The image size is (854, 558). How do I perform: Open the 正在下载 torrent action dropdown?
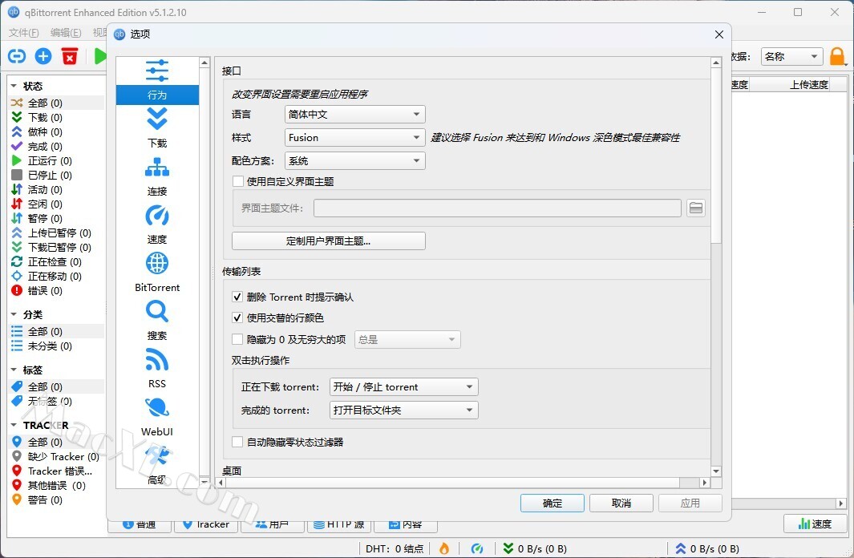click(x=403, y=387)
